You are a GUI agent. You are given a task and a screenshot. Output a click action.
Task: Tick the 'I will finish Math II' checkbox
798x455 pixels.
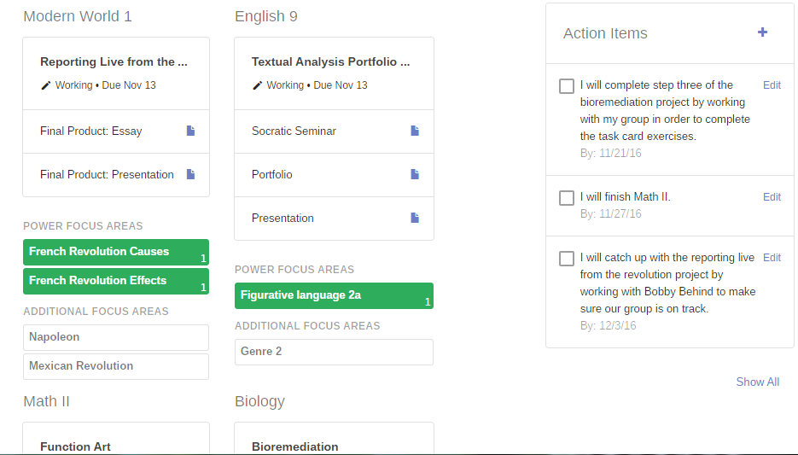(x=567, y=198)
